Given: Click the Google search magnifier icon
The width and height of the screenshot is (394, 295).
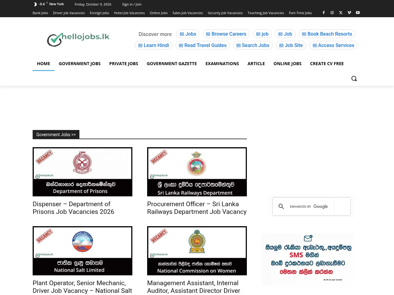Looking at the screenshot, I should 281,206.
